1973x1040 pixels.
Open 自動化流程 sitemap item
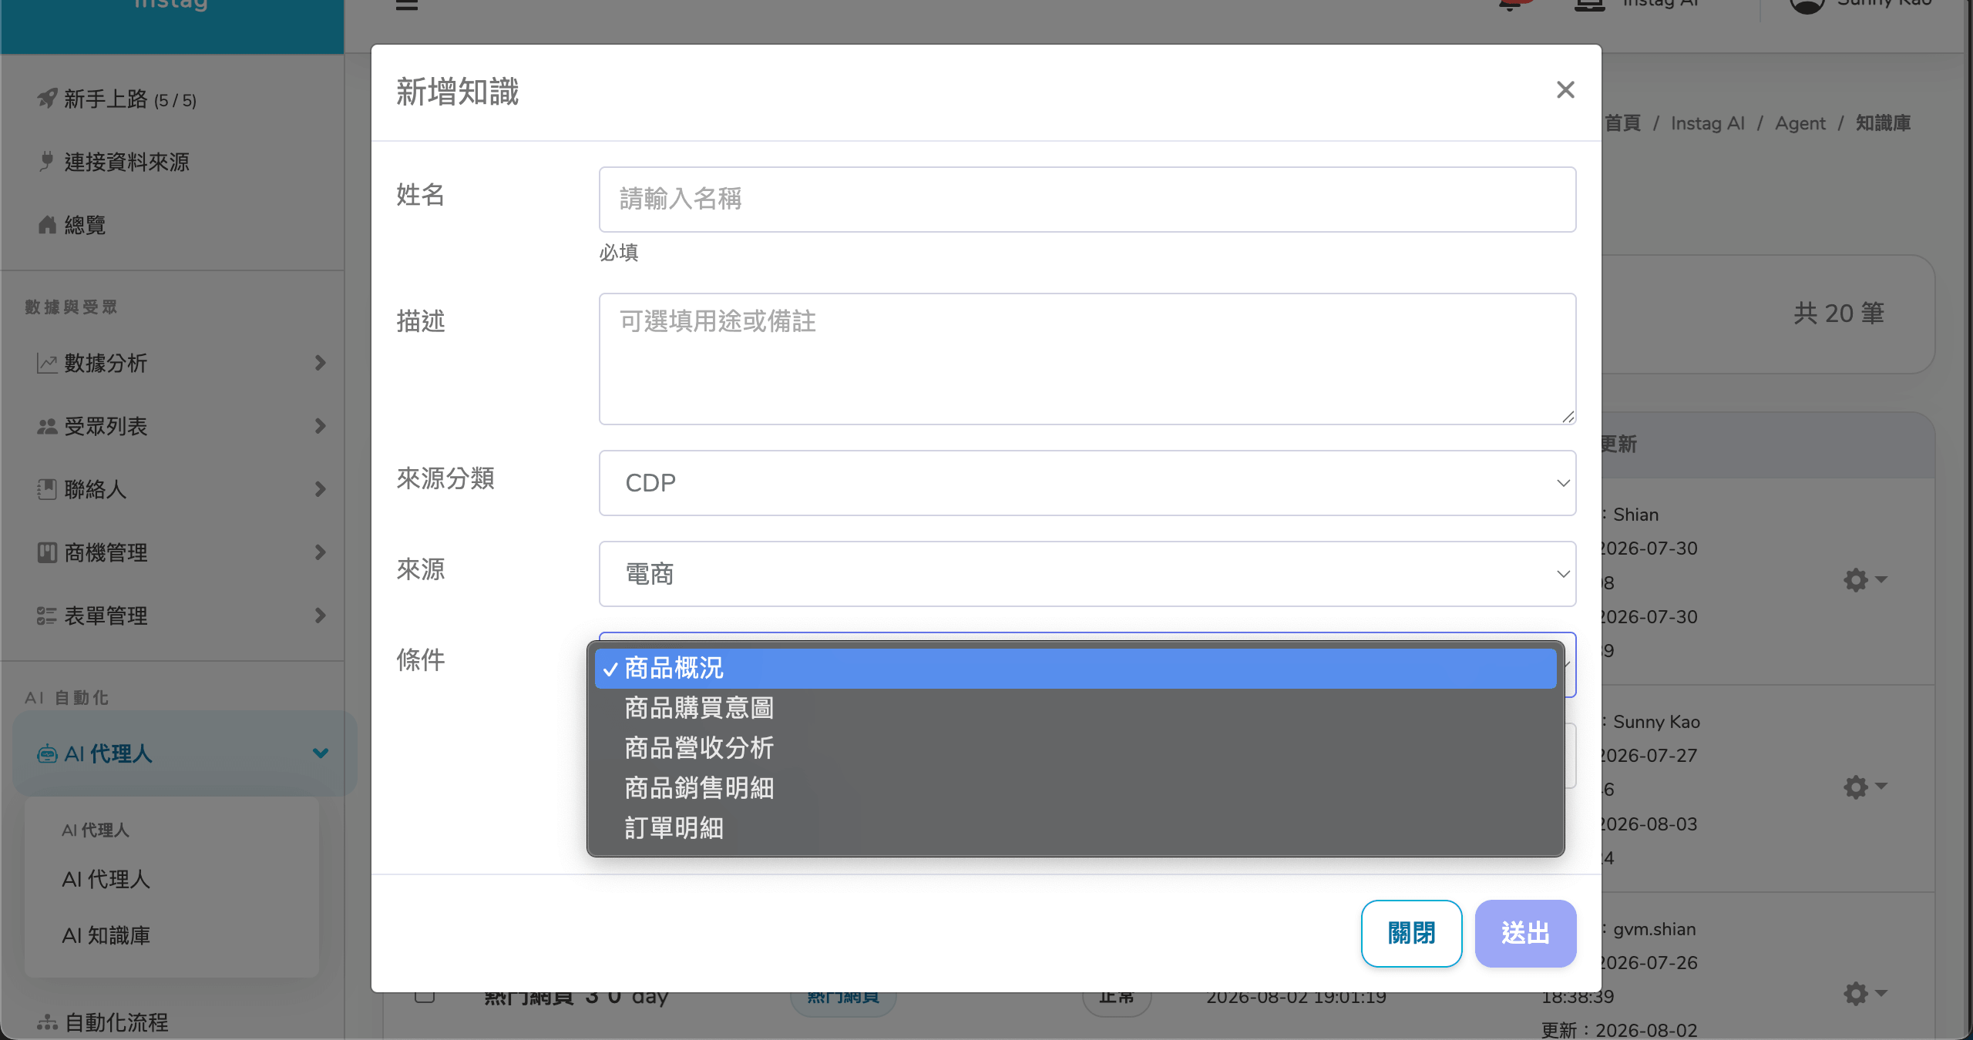click(103, 1023)
